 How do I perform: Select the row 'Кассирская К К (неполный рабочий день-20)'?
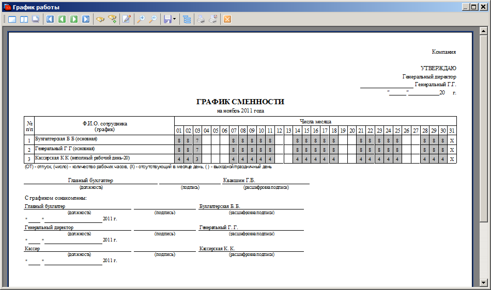(x=240, y=159)
